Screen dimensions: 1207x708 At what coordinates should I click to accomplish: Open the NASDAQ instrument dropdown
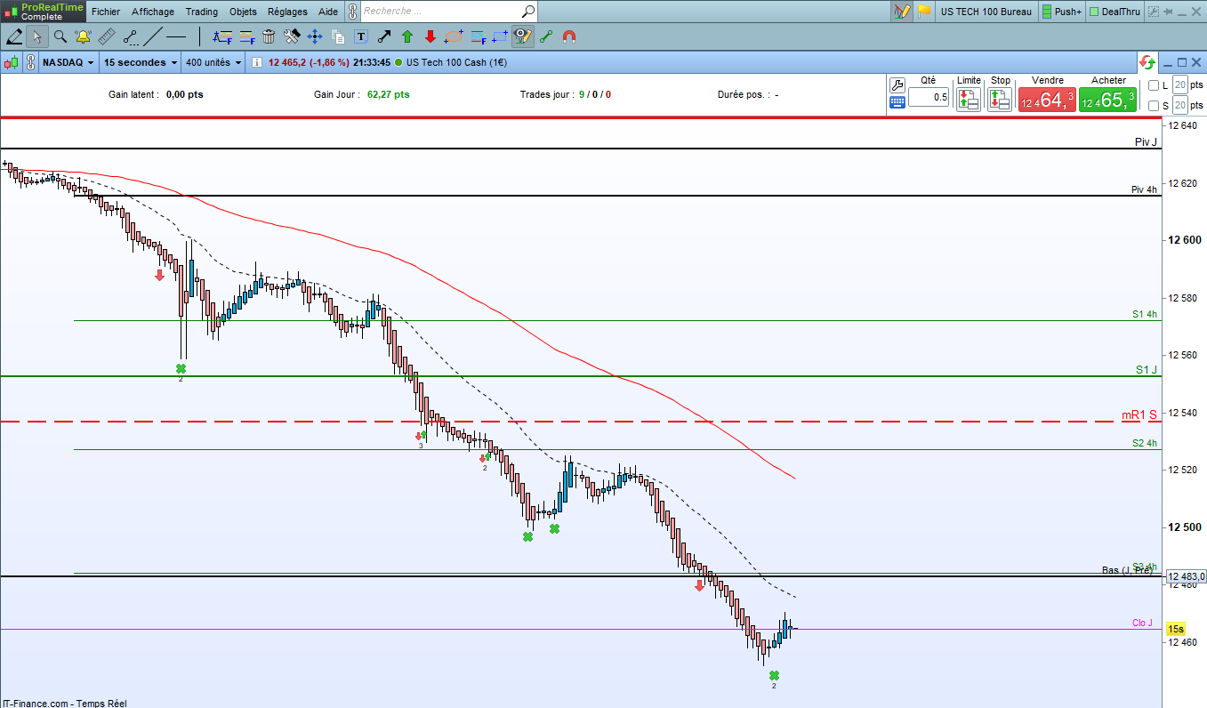coord(68,62)
